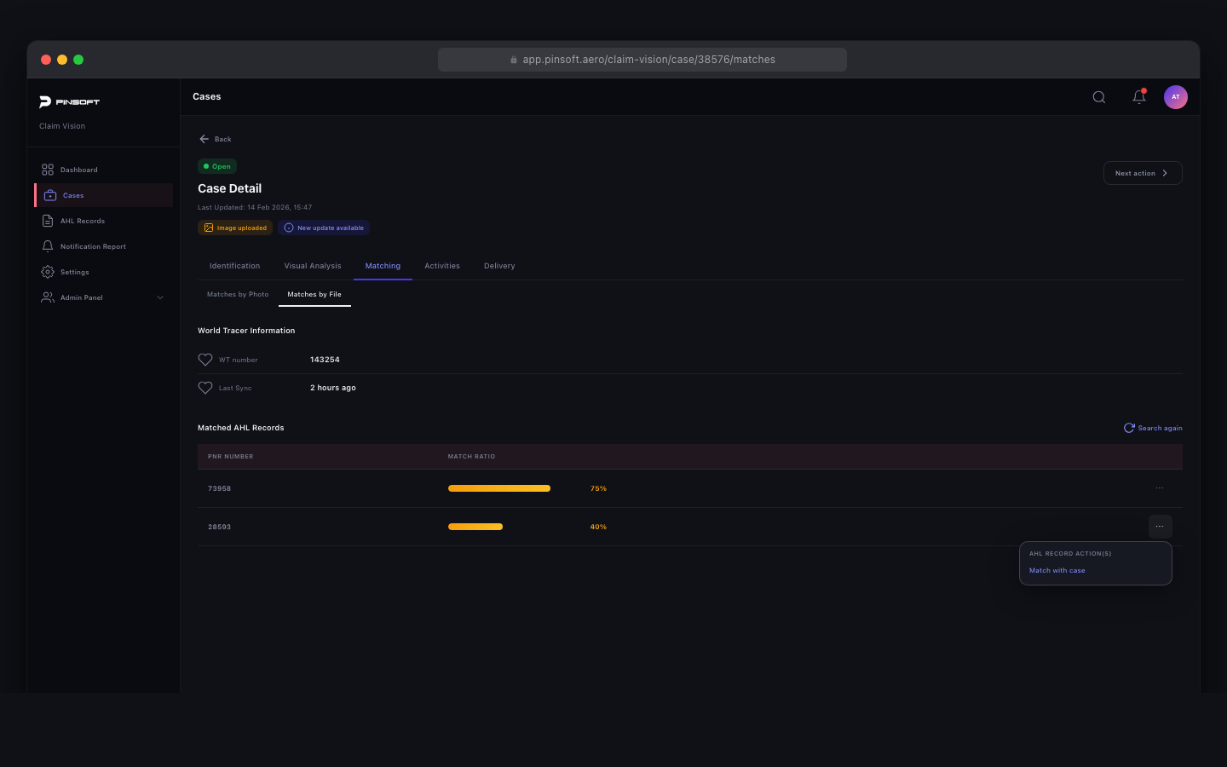1227x767 pixels.
Task: Click the Next action button
Action: pos(1142,173)
